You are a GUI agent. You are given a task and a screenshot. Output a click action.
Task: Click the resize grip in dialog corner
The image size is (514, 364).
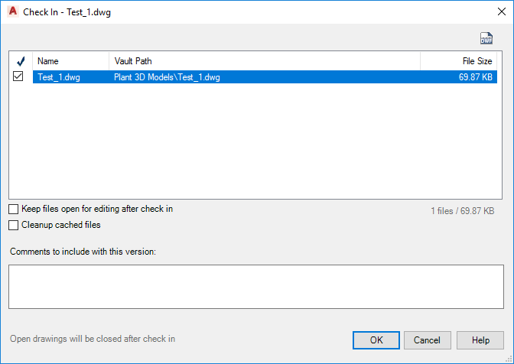[x=509, y=359]
